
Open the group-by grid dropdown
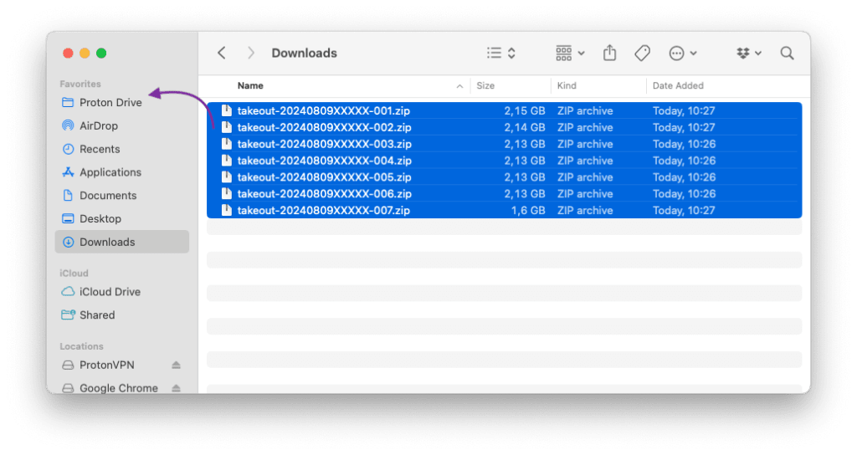(x=570, y=53)
